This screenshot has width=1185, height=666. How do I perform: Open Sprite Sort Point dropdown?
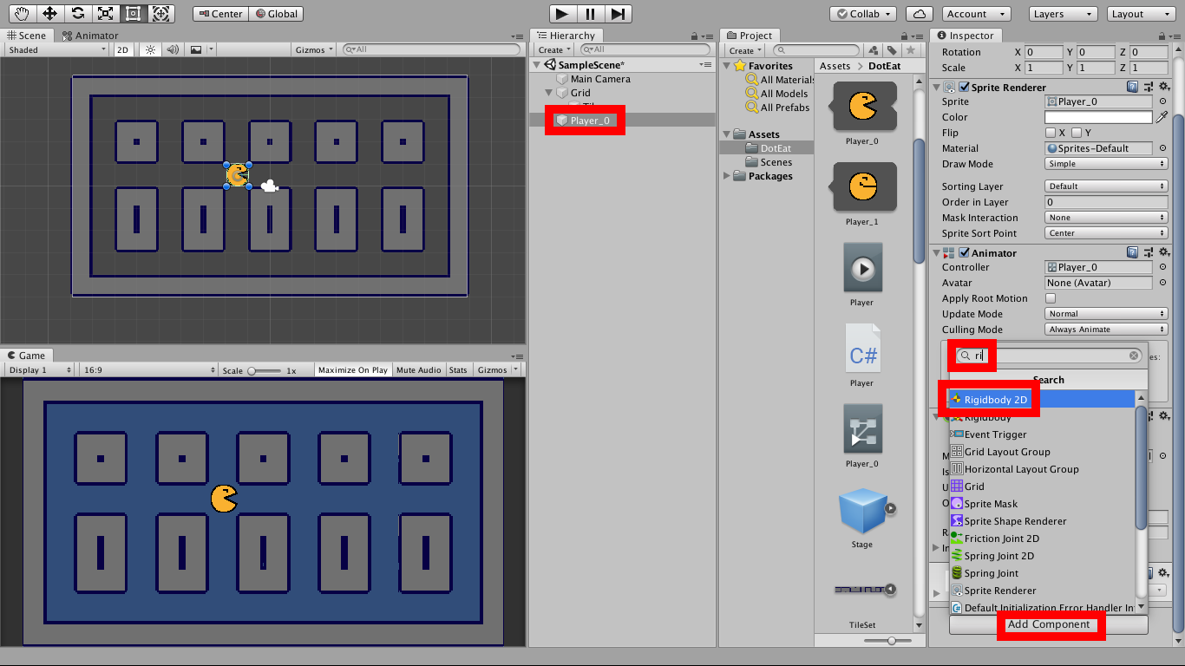coord(1106,233)
